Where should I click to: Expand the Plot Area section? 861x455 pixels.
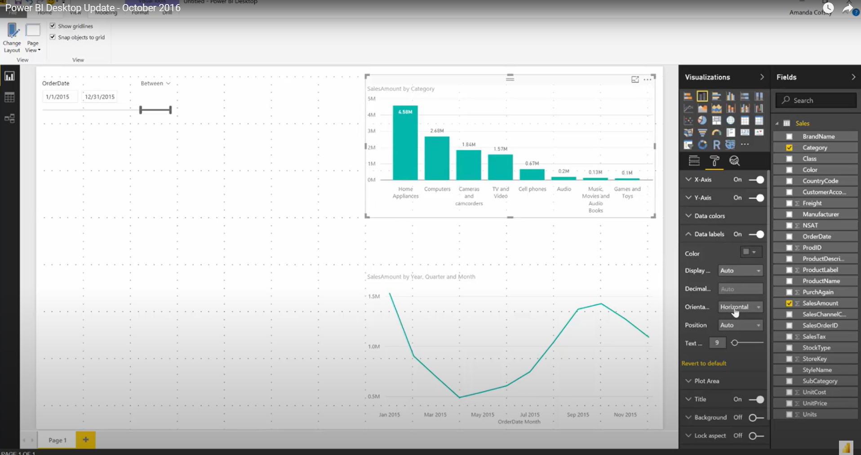coord(706,380)
